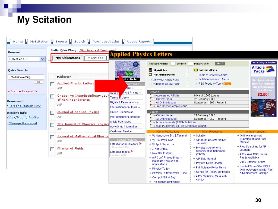This screenshot has width=278, height=209.
Task: Click 'Sign in as a different user'
Action: 97,50
